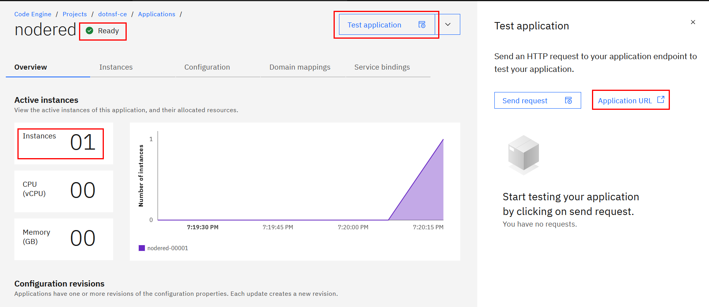Click the green Ready status checkmark icon
The image size is (709, 307).
coord(89,31)
